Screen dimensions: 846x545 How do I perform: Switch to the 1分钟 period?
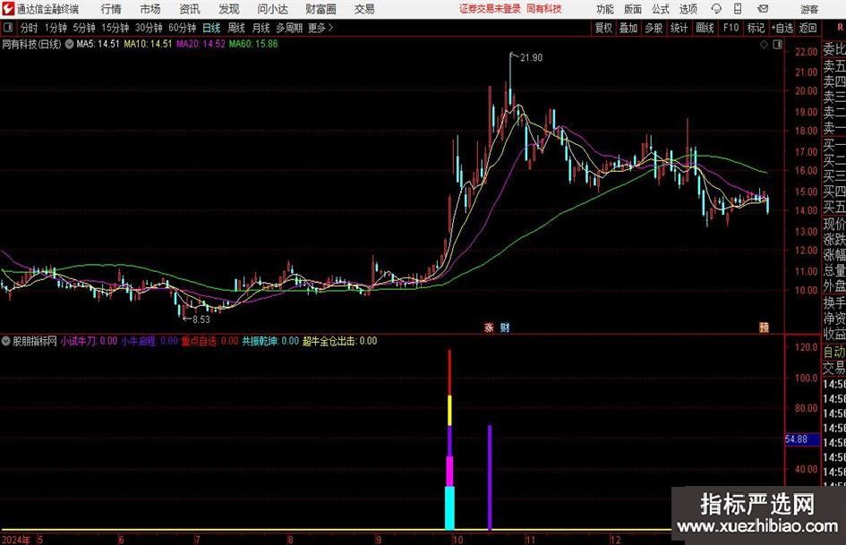click(56, 28)
